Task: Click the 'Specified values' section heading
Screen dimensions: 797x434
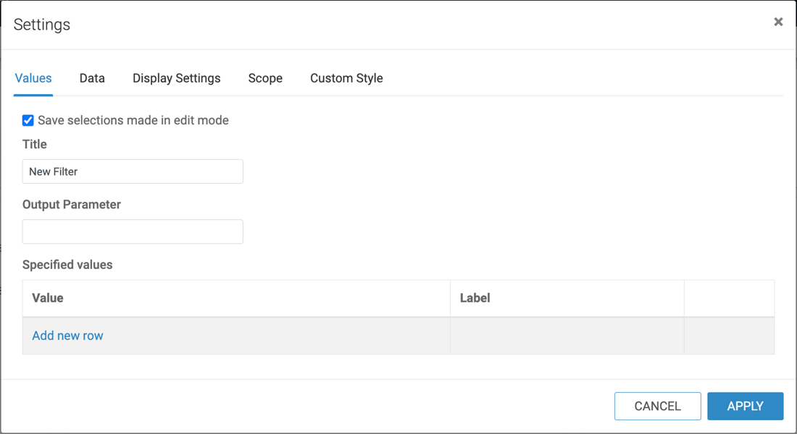Action: click(67, 265)
